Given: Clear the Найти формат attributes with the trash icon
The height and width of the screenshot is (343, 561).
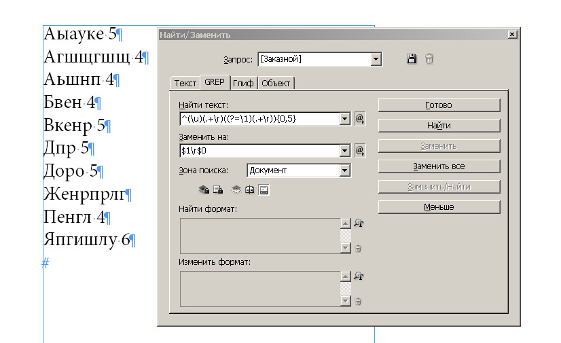Looking at the screenshot, I should click(358, 249).
